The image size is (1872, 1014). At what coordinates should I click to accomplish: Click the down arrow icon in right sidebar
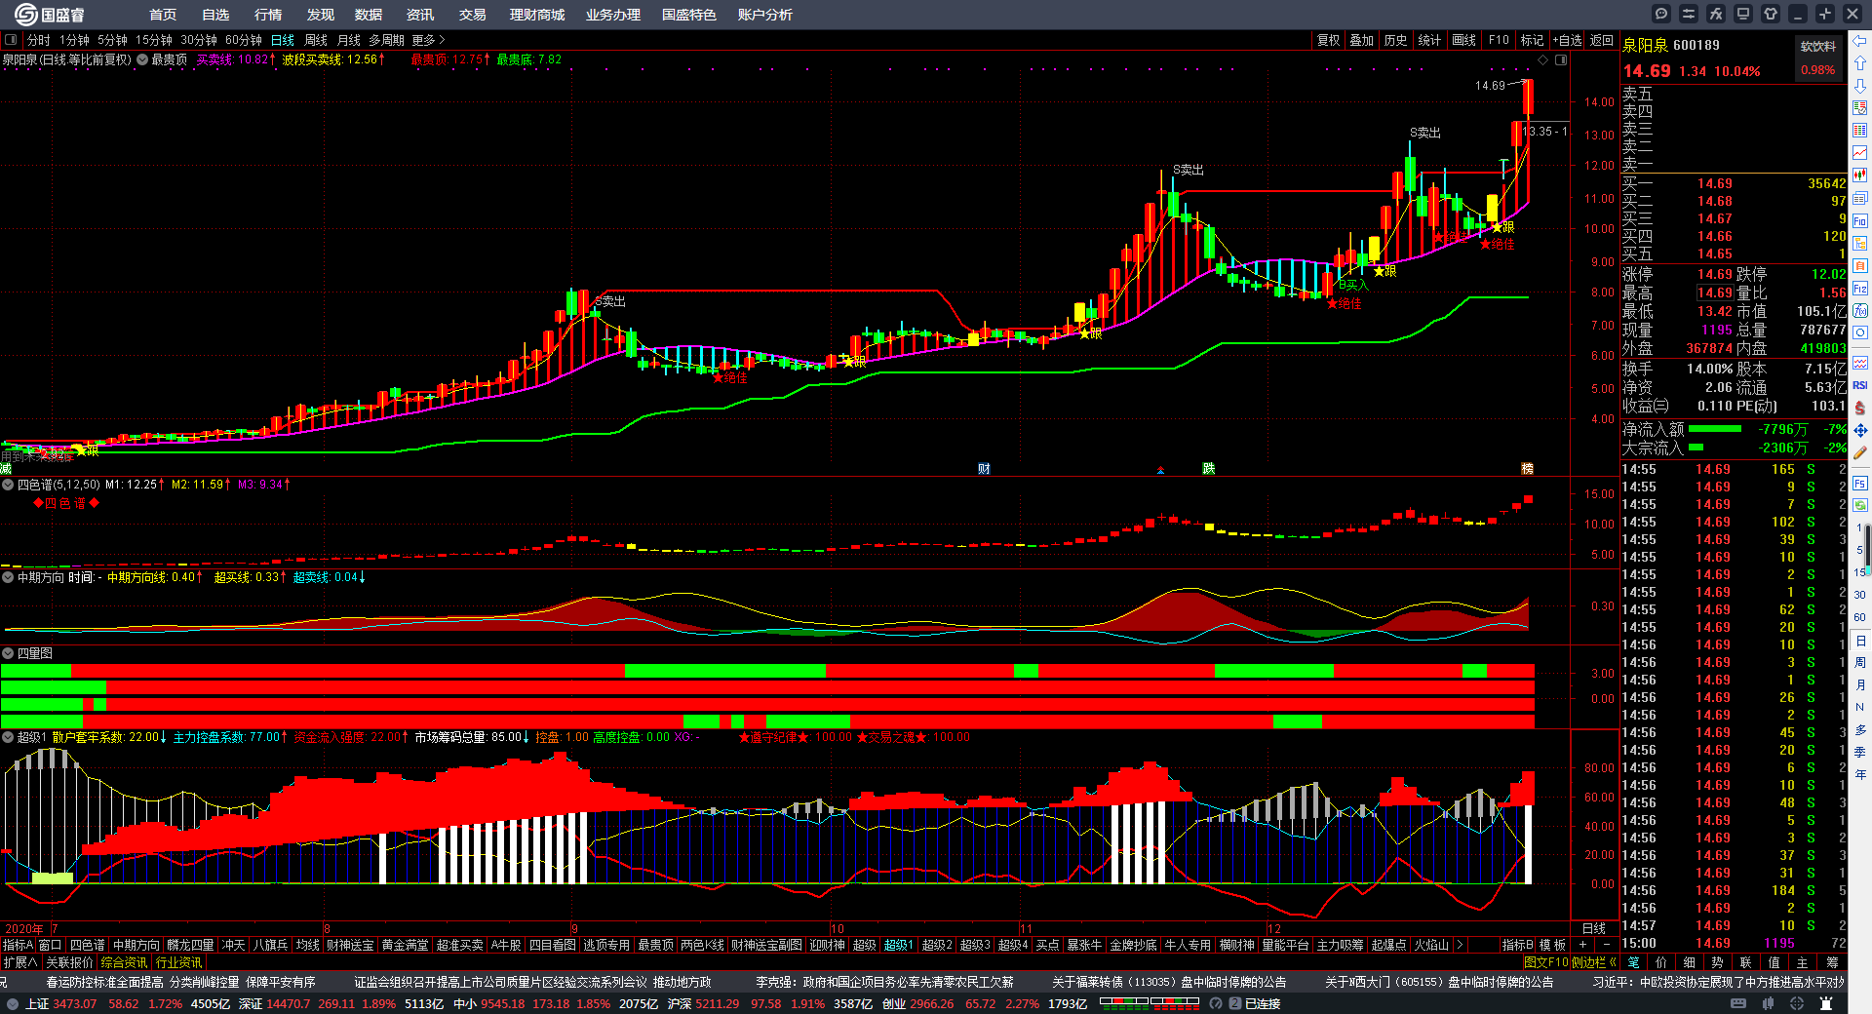[1860, 86]
